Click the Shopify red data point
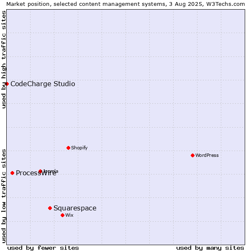251x251 pixels. tap(68, 148)
